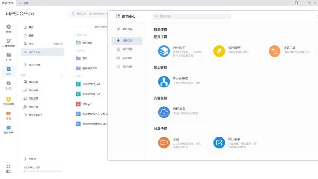Collapse the 特殊位置 section
The image size is (318, 179).
click(x=74, y=35)
